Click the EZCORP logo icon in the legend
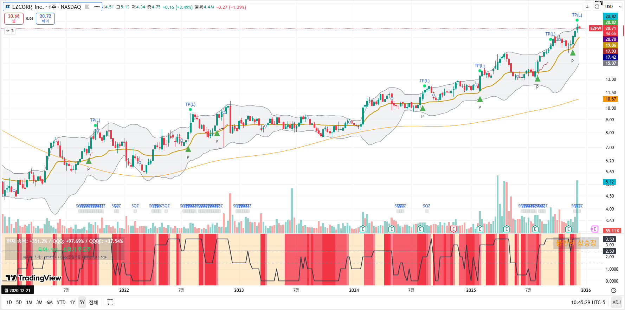 click(8, 7)
